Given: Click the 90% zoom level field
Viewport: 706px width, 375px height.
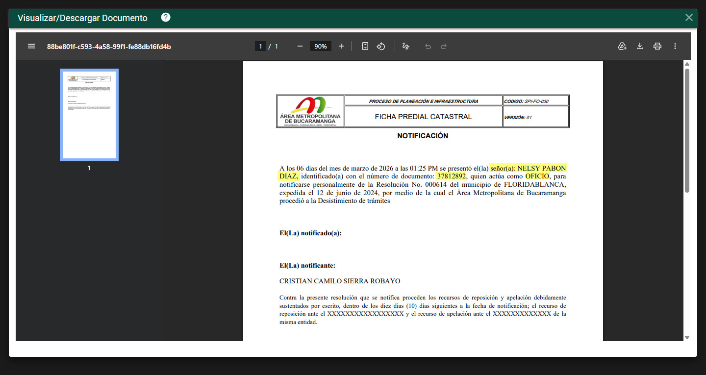Looking at the screenshot, I should tap(321, 46).
